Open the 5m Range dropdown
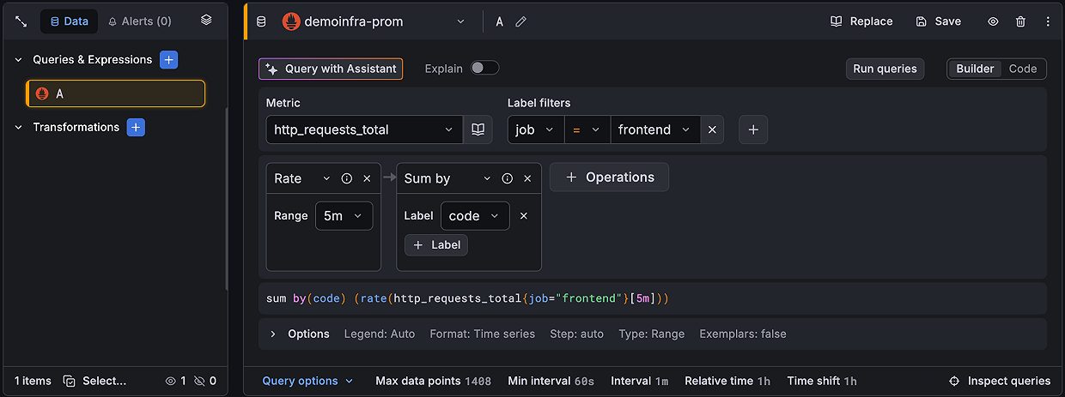This screenshot has width=1065, height=397. tap(344, 216)
